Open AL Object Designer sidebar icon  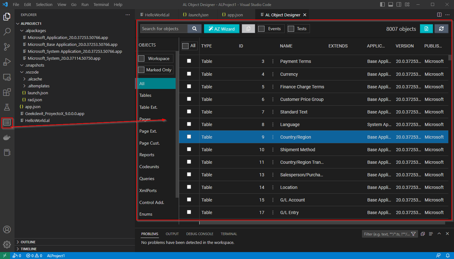click(7, 122)
